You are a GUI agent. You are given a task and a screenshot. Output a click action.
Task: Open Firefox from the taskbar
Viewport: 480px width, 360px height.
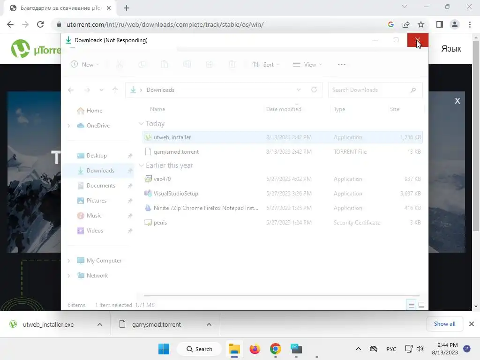(x=255, y=349)
